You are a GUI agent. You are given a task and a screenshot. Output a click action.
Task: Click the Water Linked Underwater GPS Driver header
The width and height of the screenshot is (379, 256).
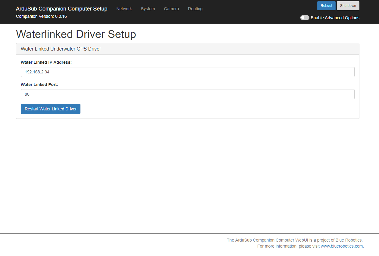click(x=61, y=49)
